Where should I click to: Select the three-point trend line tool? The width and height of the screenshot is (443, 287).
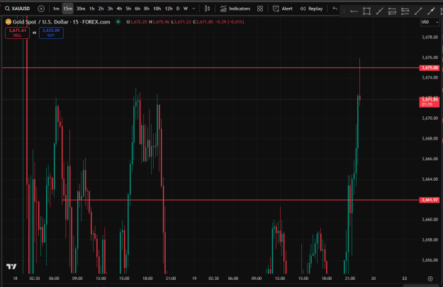pyautogui.click(x=379, y=11)
